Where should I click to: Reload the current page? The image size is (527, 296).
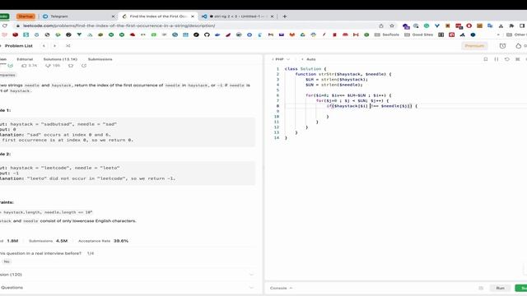click(x=5, y=25)
